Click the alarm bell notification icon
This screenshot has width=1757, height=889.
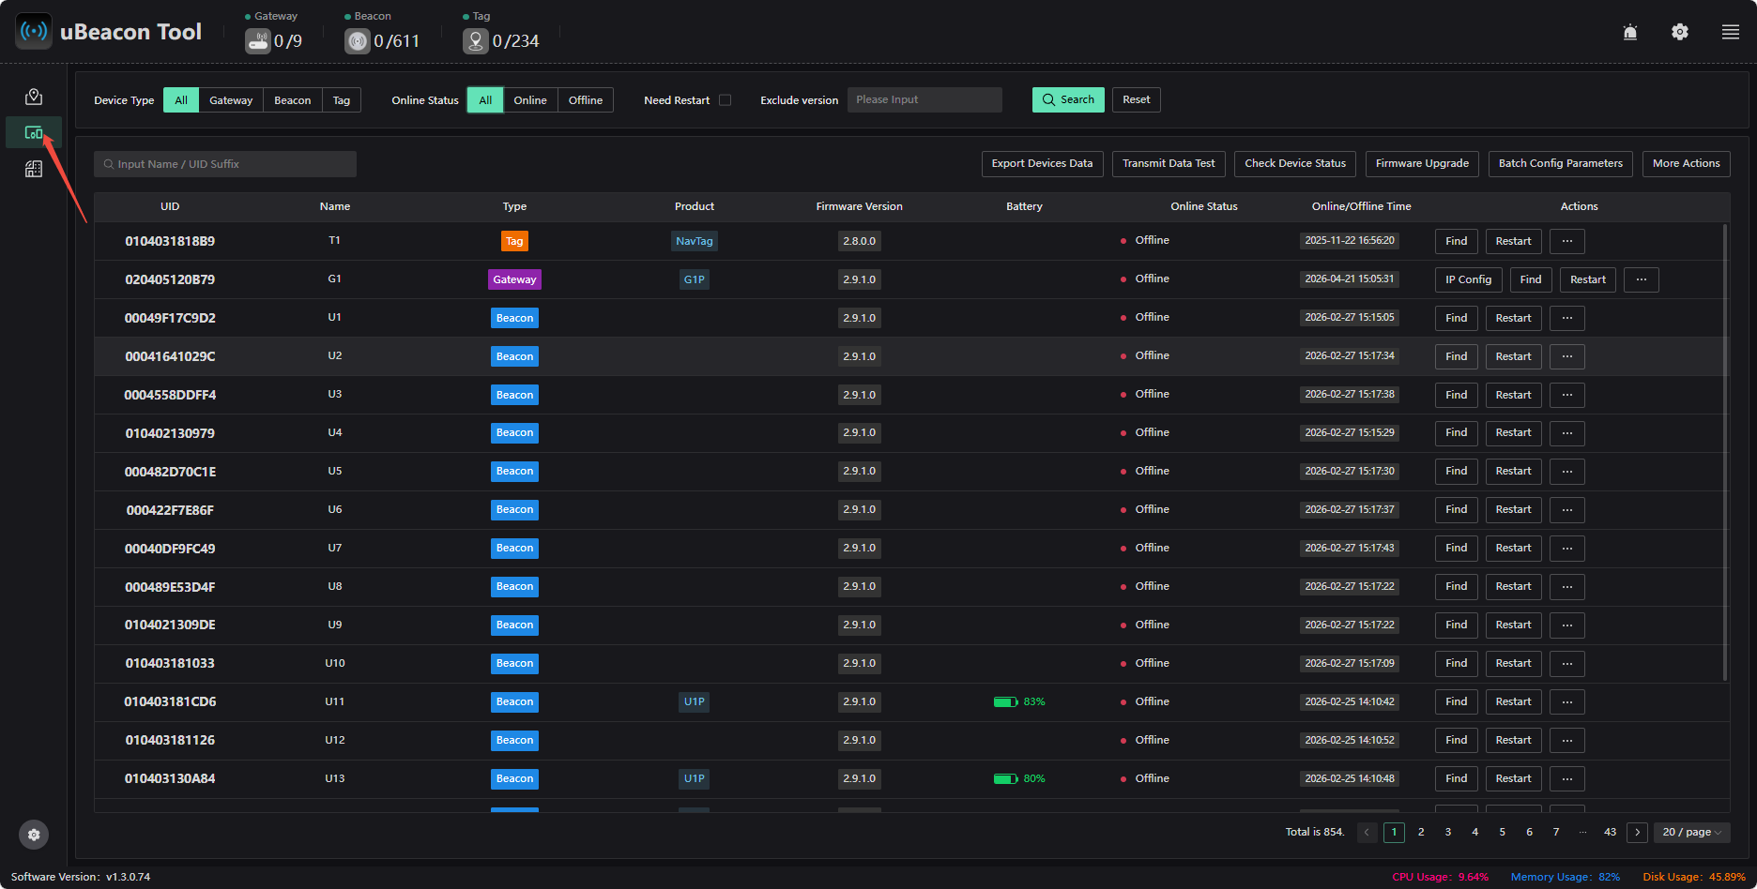[1630, 32]
